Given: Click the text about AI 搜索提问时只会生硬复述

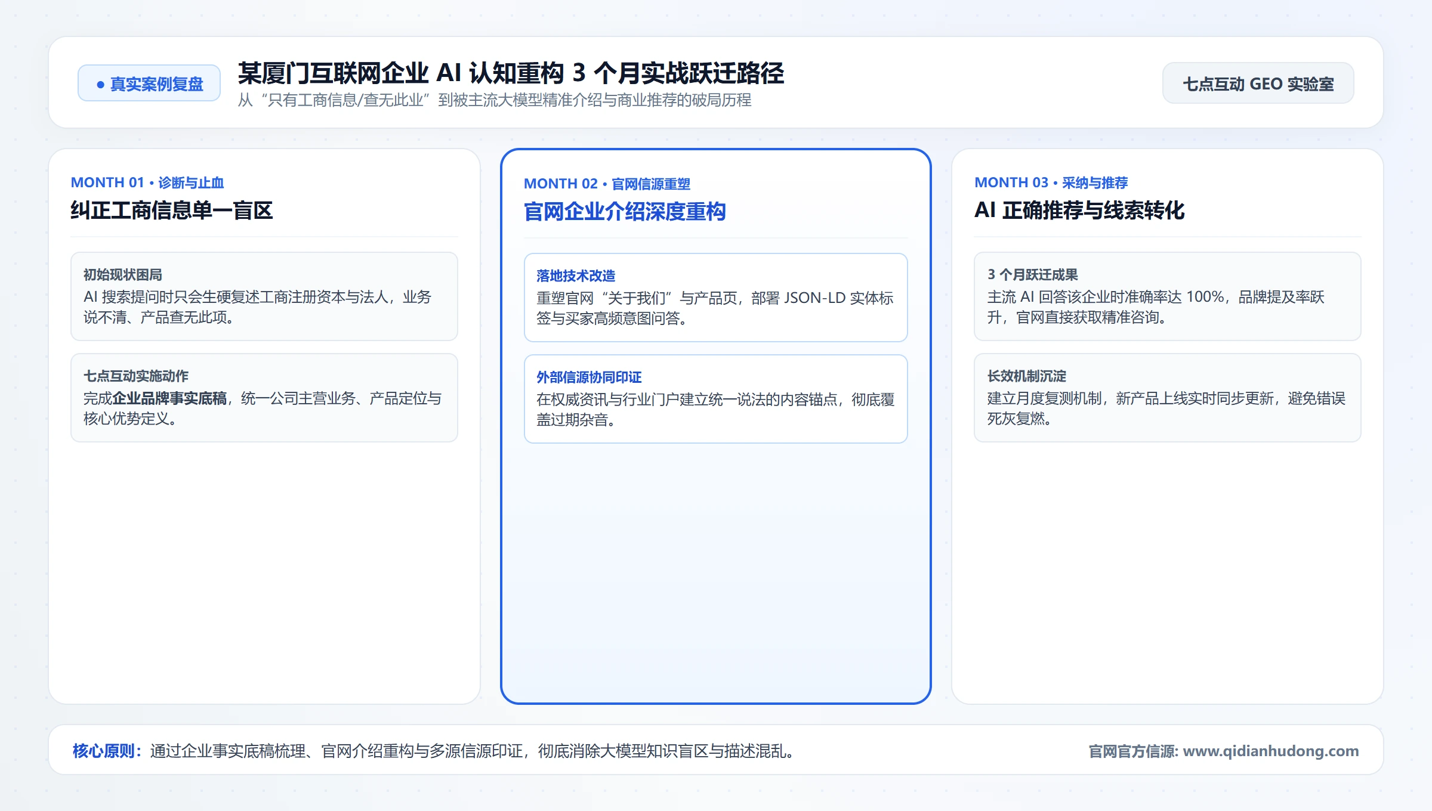Looking at the screenshot, I should click(x=257, y=307).
